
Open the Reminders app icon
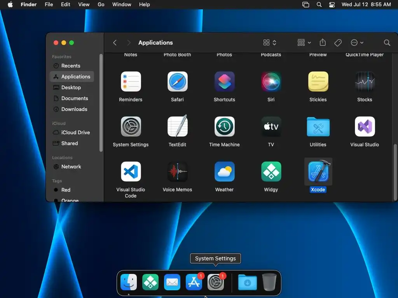pyautogui.click(x=131, y=81)
